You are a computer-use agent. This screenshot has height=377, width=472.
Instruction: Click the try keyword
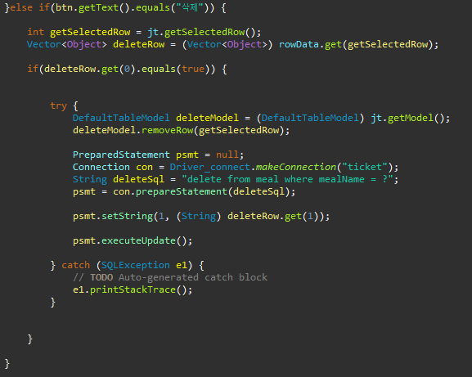coord(58,106)
